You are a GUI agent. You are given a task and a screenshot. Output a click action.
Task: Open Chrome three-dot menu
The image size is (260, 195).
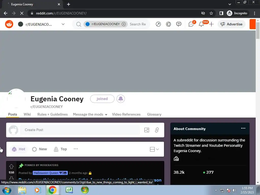click(x=254, y=13)
